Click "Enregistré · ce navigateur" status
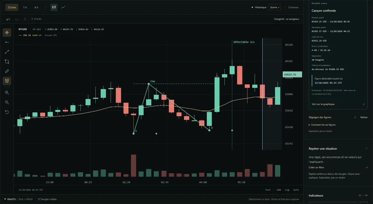 coord(287,19)
